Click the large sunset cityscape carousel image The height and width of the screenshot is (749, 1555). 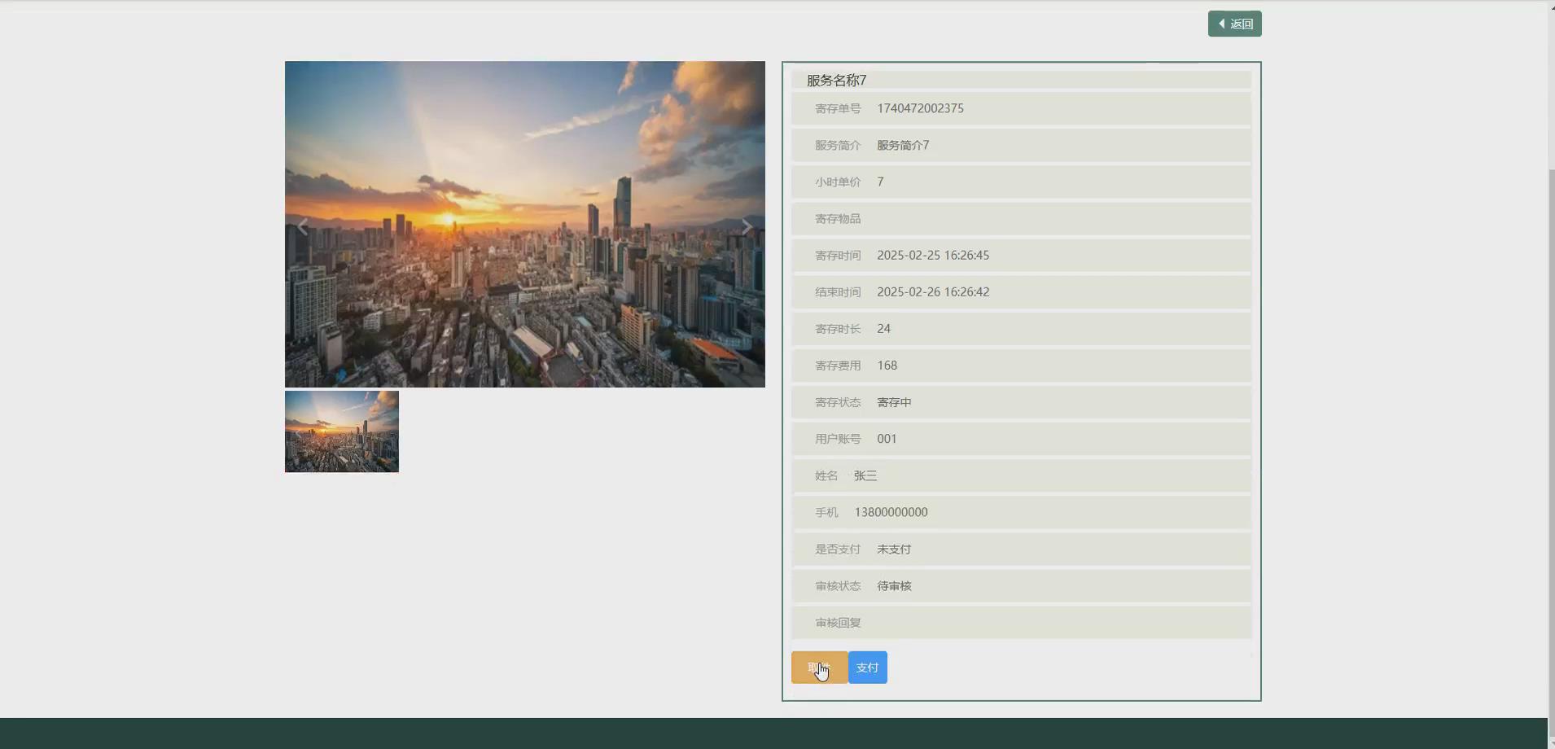(x=524, y=223)
